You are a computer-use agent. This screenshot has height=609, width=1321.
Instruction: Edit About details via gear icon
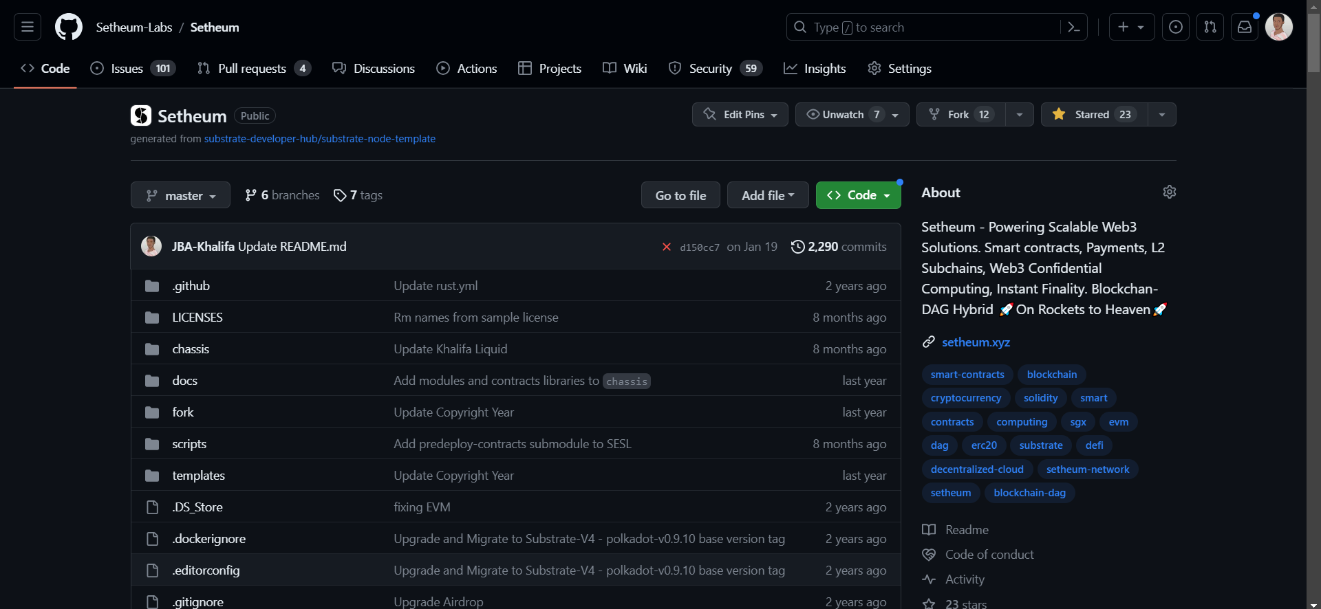tap(1169, 192)
